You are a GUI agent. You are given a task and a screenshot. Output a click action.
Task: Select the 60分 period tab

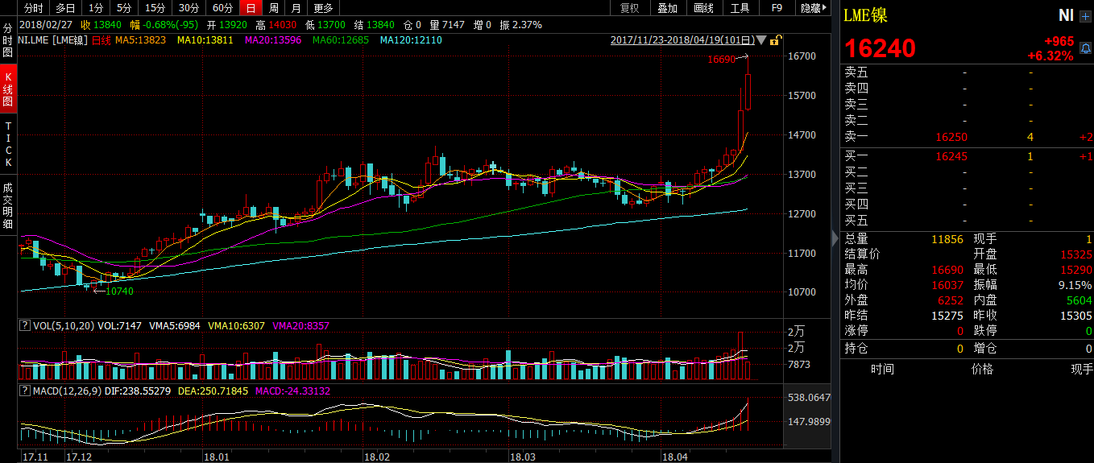click(x=222, y=8)
